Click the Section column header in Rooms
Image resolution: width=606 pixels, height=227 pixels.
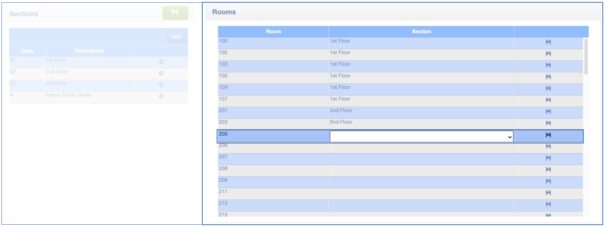[421, 32]
